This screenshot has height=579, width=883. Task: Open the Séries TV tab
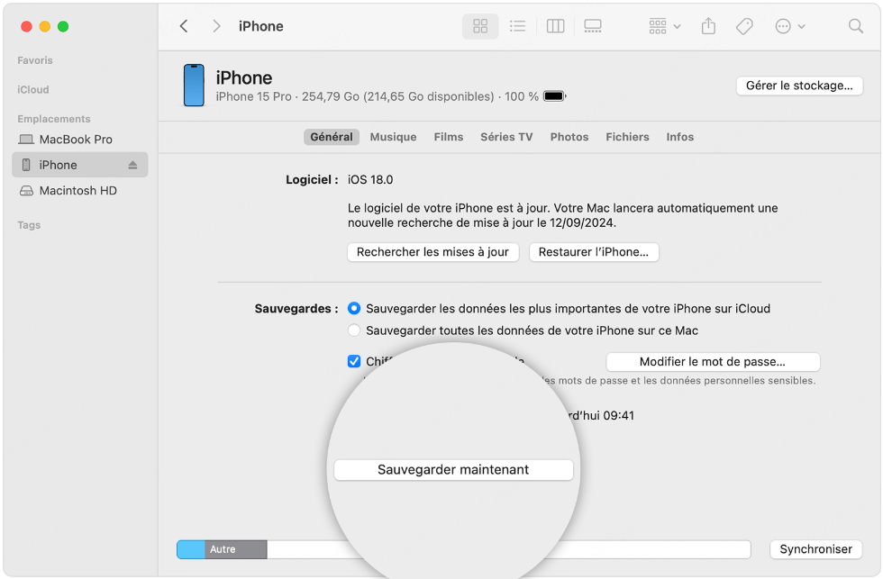click(506, 137)
